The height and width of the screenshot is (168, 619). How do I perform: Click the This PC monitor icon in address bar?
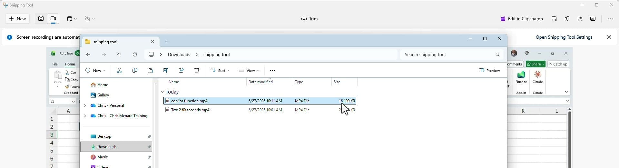click(151, 54)
